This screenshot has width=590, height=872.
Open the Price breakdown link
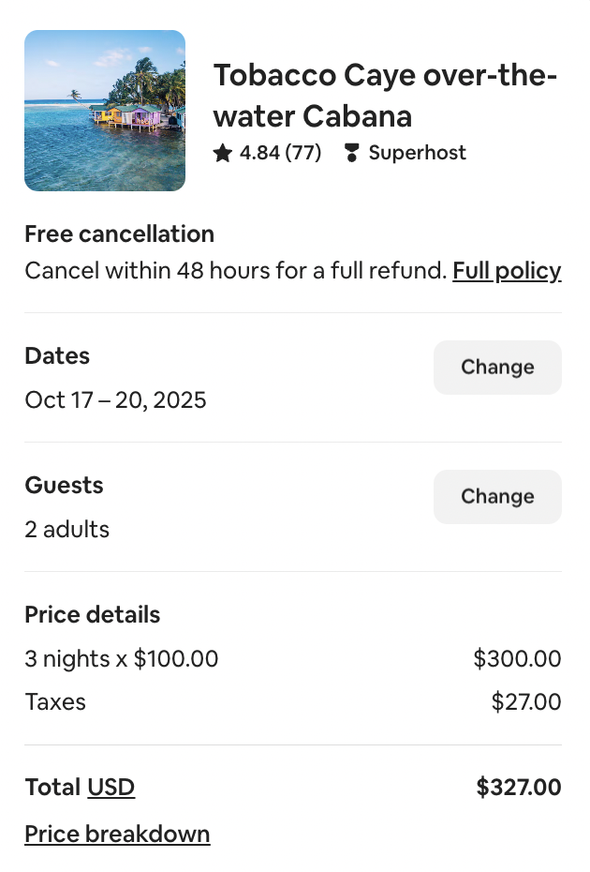click(x=117, y=834)
